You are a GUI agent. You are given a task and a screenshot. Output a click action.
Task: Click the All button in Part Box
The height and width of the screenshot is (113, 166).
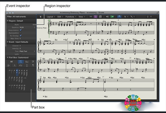(11, 62)
